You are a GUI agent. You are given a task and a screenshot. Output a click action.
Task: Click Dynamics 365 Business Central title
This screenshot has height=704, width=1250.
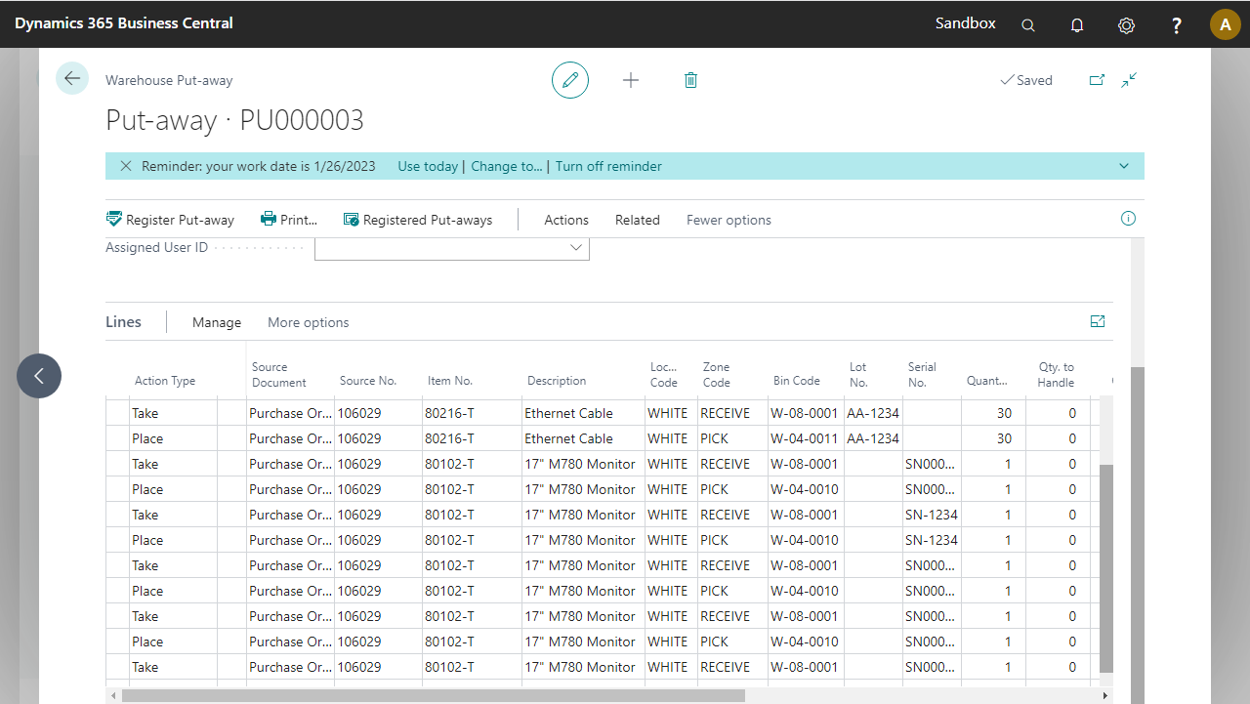tap(124, 23)
